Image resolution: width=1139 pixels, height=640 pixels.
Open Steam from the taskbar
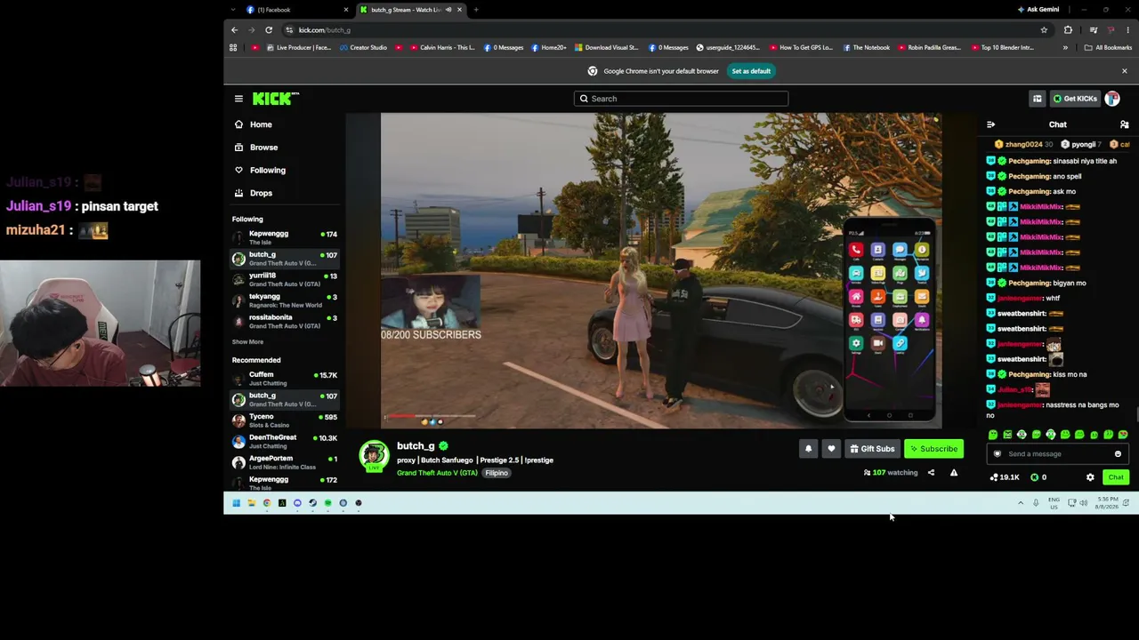click(x=312, y=503)
